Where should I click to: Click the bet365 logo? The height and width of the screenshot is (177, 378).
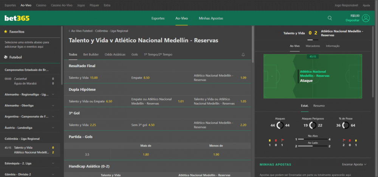(x=17, y=18)
